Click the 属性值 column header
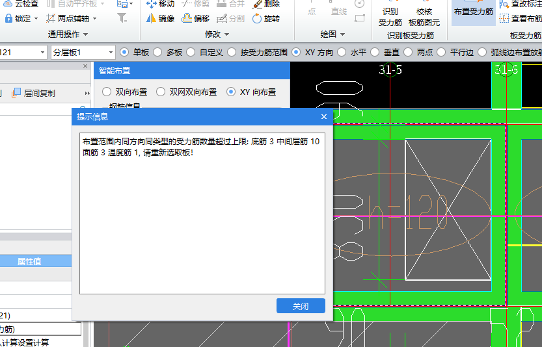This screenshot has width=542, height=347. pyautogui.click(x=29, y=261)
